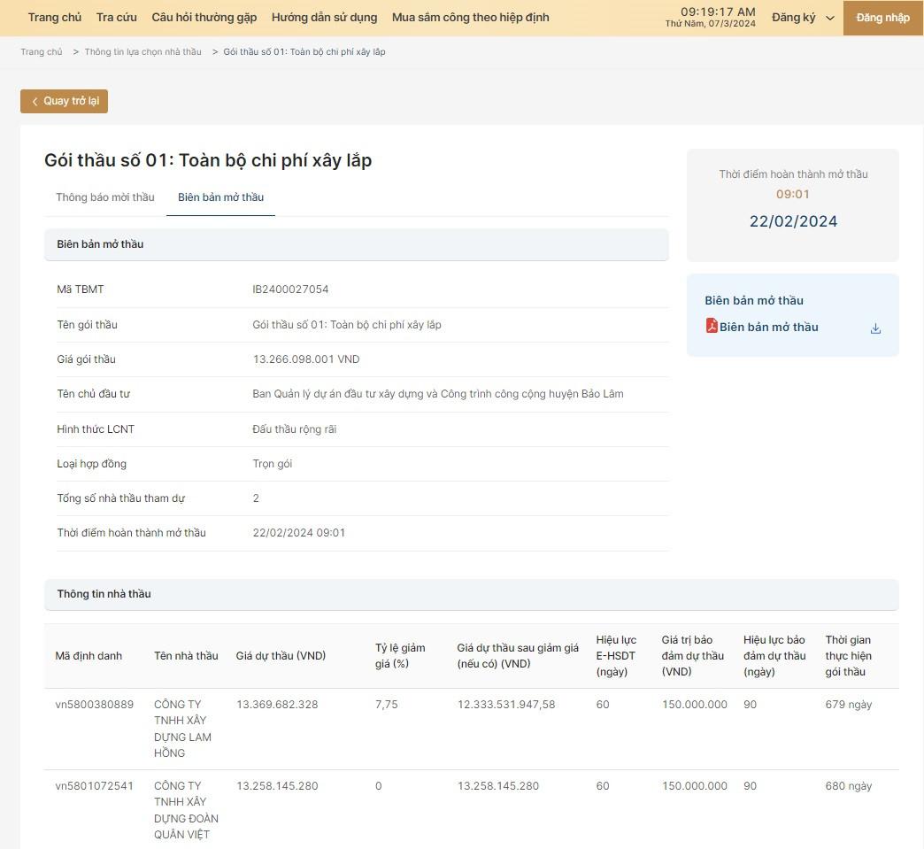Click bidder ID vn5800380889

[x=94, y=705]
